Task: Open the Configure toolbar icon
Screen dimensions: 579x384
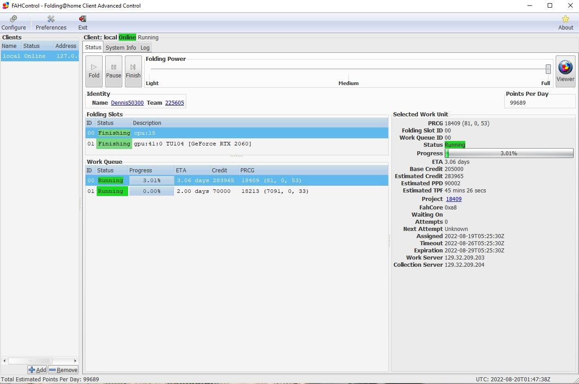Action: tap(14, 23)
